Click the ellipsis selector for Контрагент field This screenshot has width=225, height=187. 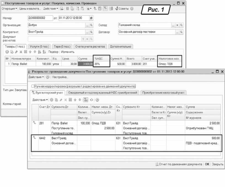pyautogui.click(x=87, y=32)
